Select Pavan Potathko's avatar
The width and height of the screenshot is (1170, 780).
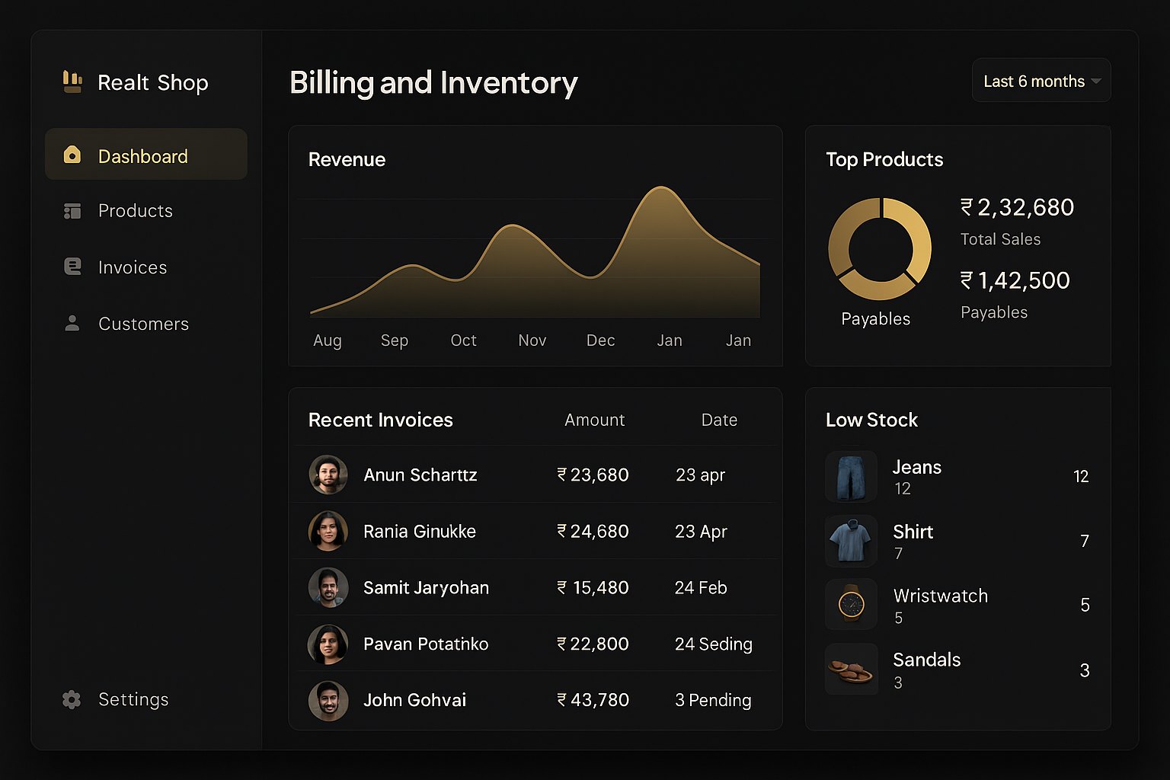(328, 644)
